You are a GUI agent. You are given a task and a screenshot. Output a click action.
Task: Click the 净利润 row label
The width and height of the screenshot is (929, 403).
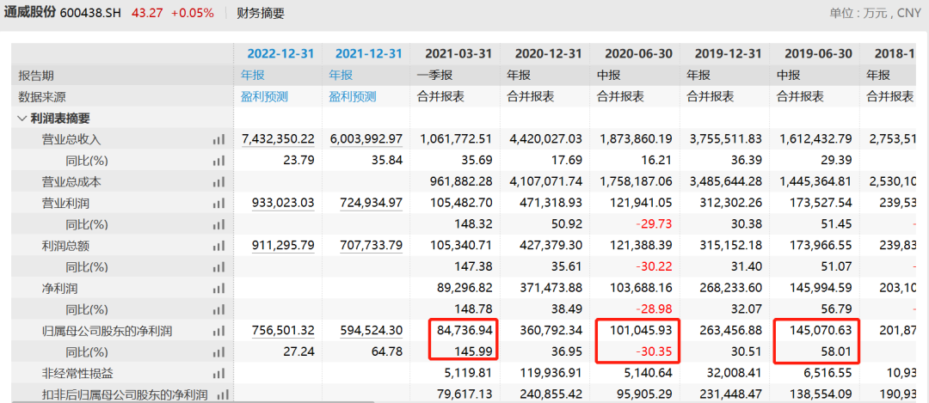point(59,289)
